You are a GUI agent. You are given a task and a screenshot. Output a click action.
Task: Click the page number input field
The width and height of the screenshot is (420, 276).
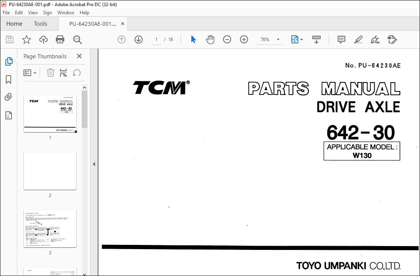(x=156, y=40)
